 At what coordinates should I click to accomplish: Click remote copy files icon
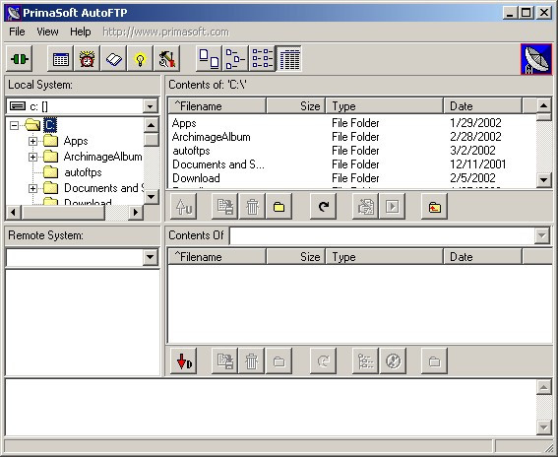point(225,360)
